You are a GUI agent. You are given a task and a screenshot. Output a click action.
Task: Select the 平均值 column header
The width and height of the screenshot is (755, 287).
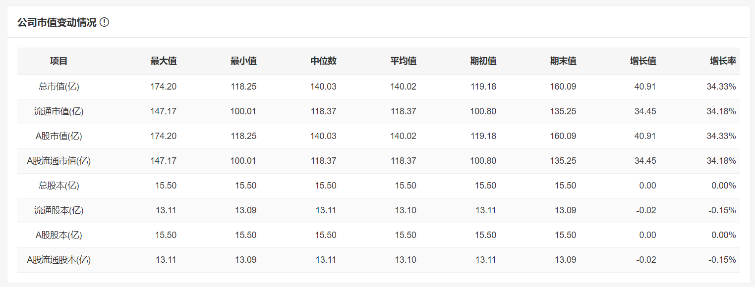coord(403,61)
